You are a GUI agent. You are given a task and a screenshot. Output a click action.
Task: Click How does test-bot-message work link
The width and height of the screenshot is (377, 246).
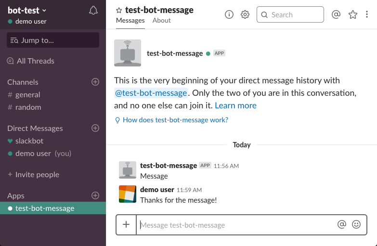(175, 120)
